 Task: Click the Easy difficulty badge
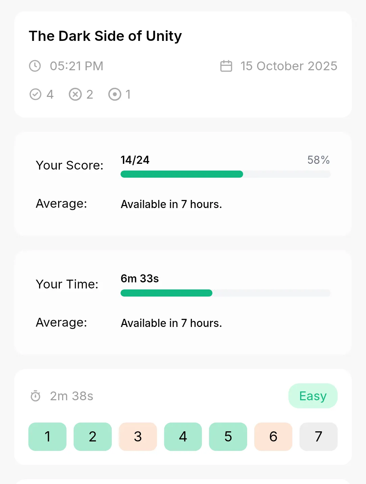point(313,396)
